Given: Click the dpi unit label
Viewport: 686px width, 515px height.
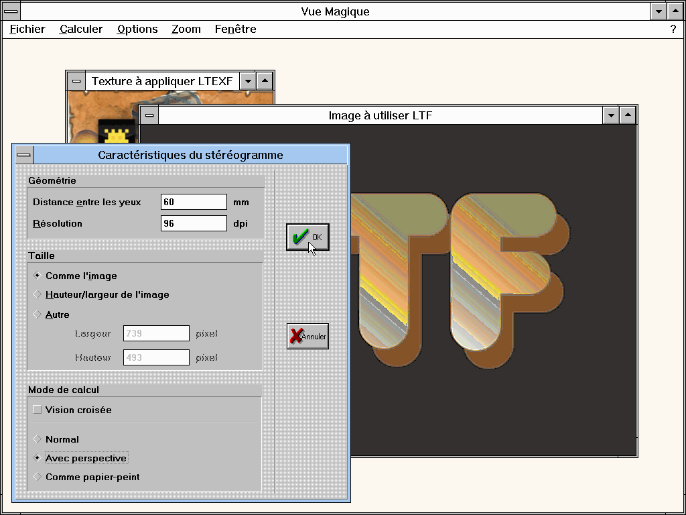Looking at the screenshot, I should pyautogui.click(x=241, y=223).
